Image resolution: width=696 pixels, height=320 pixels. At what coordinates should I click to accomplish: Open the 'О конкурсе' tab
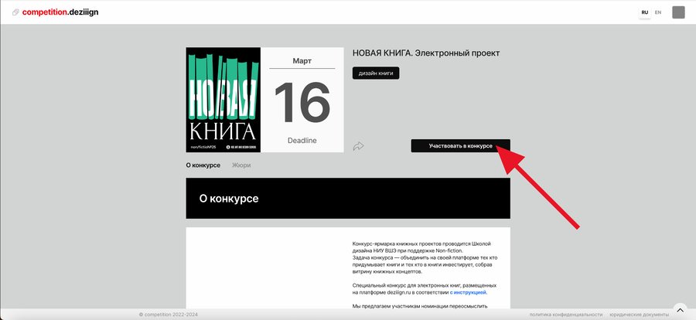203,165
